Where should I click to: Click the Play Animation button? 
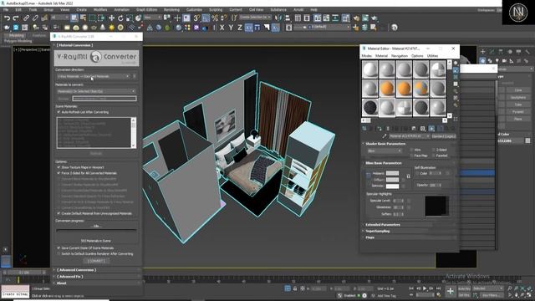pyautogui.click(x=425, y=288)
